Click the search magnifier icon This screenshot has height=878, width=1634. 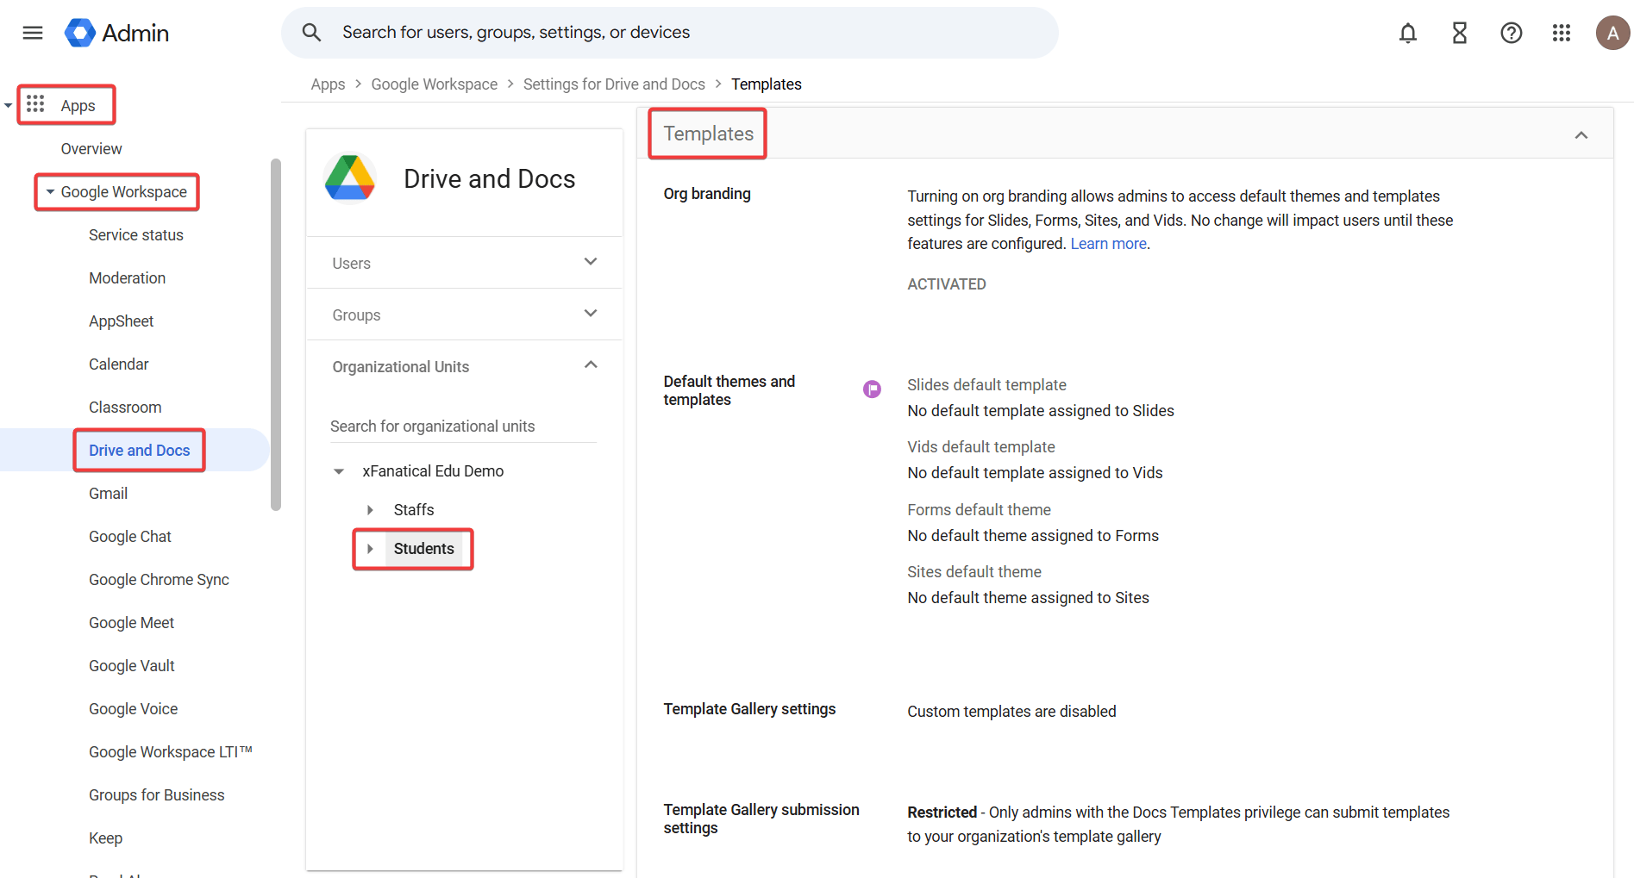coord(311,33)
